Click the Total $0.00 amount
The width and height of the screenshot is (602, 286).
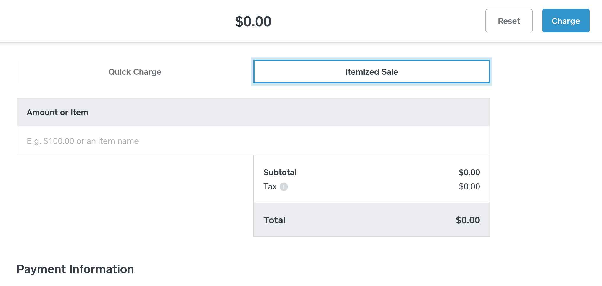pyautogui.click(x=468, y=220)
